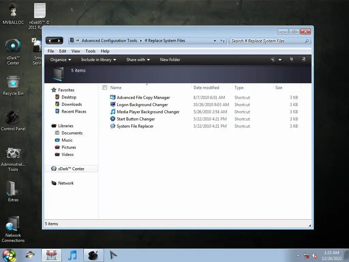349x262 pixels.
Task: Open the Tools menu
Action: coord(90,51)
